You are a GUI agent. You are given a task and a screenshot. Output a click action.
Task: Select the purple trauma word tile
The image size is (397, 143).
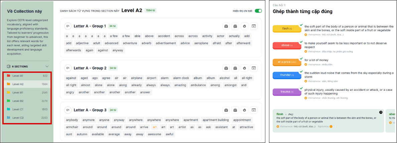pyautogui.click(x=287, y=92)
